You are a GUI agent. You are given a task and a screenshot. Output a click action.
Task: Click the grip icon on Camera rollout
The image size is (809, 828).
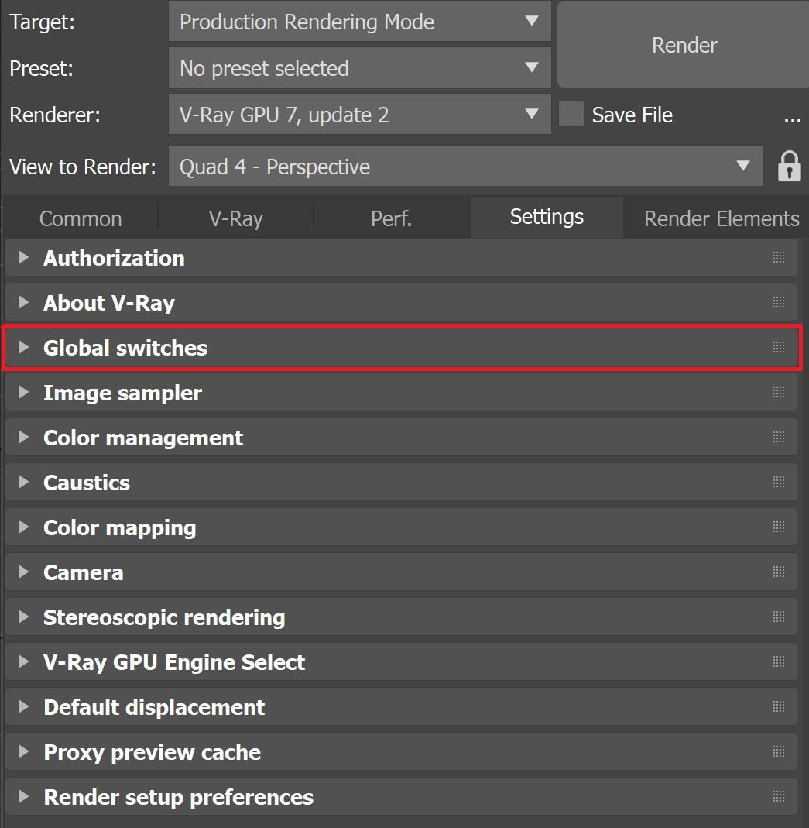[778, 572]
